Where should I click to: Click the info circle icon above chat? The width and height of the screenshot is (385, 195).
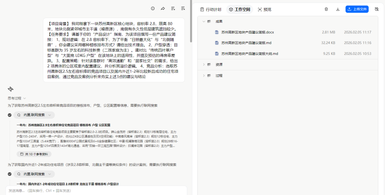click(x=153, y=8)
